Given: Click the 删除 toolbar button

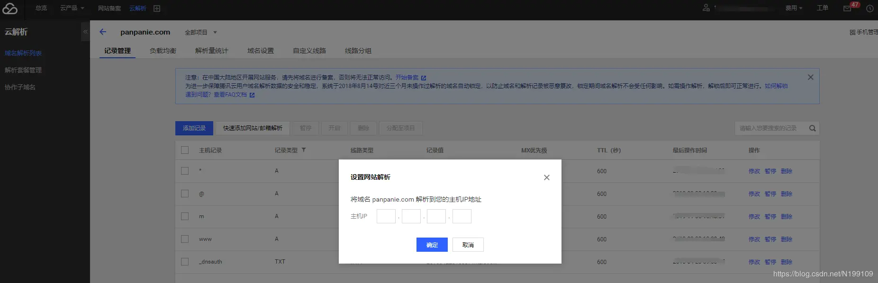Looking at the screenshot, I should tap(363, 128).
